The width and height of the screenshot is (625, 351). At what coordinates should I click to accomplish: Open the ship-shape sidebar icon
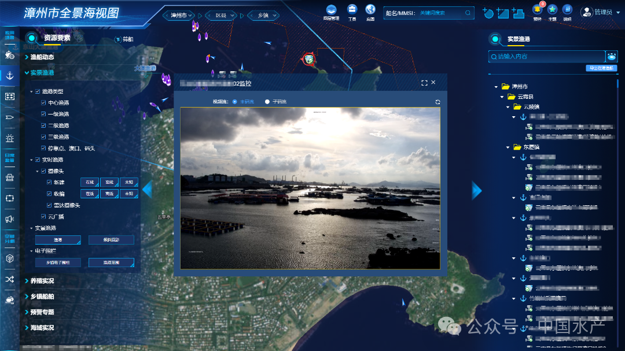pos(10,117)
